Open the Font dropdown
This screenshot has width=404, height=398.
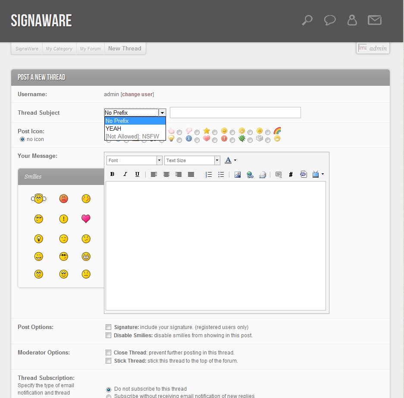coord(134,160)
